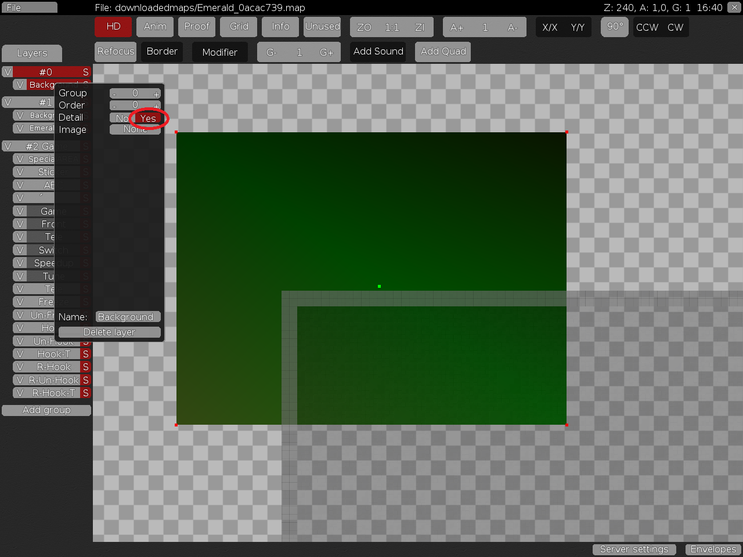Set Detail to No
Viewport: 743px width, 557px height.
[x=121, y=118]
